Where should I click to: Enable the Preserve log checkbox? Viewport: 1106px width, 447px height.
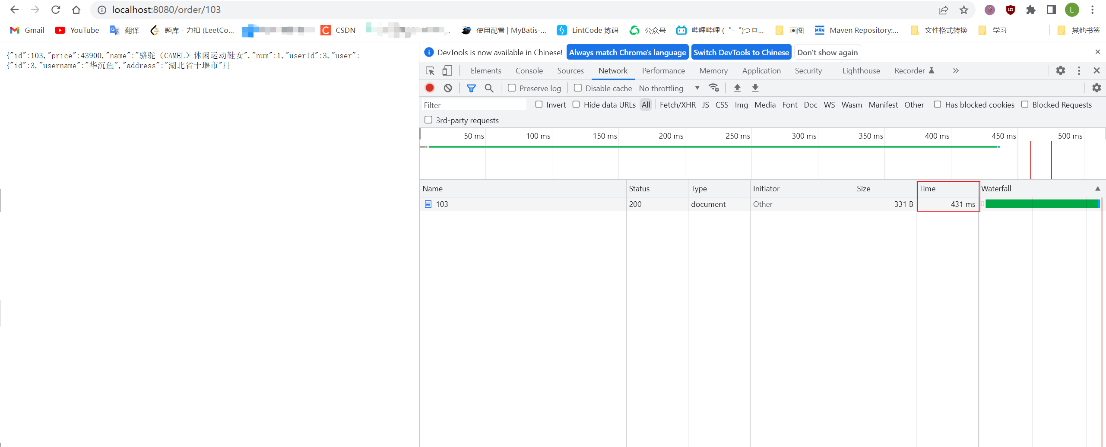click(x=512, y=88)
